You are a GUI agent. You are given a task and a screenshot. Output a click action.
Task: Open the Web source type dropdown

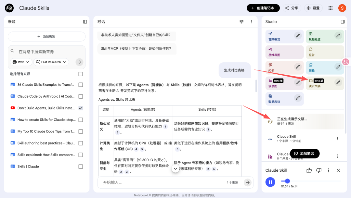pyautogui.click(x=21, y=62)
